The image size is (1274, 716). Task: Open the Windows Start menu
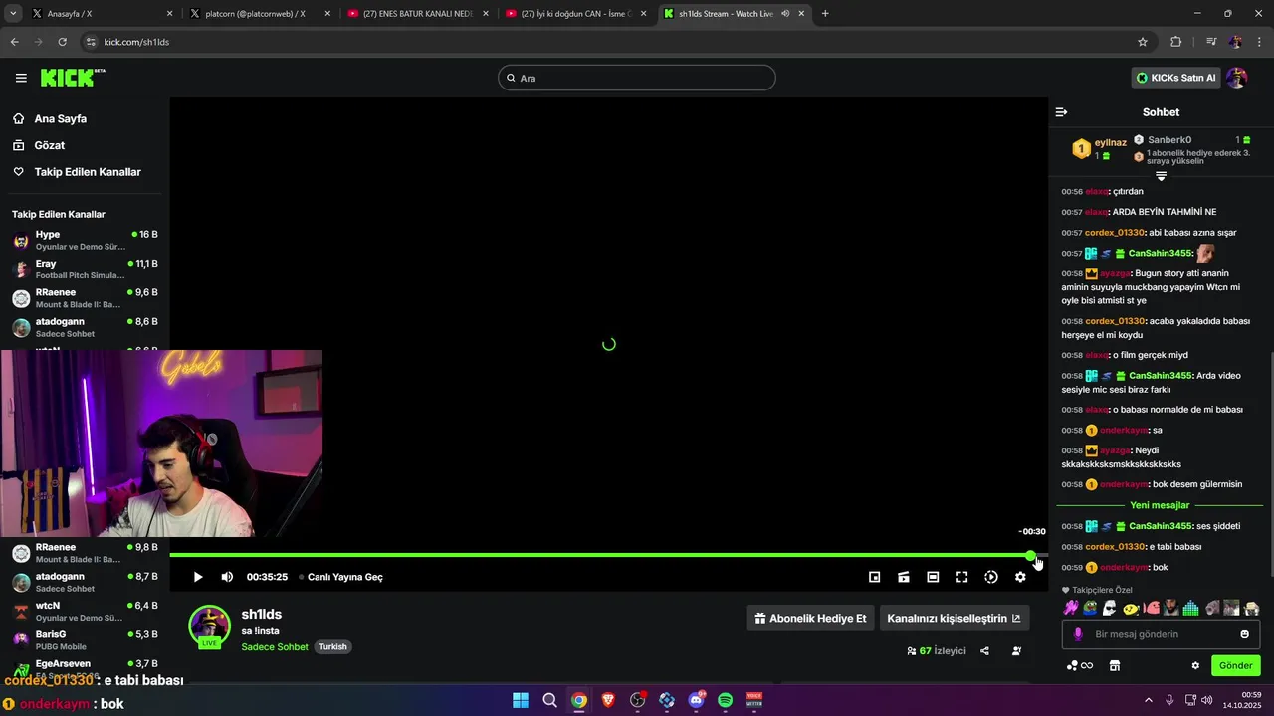pos(521,700)
